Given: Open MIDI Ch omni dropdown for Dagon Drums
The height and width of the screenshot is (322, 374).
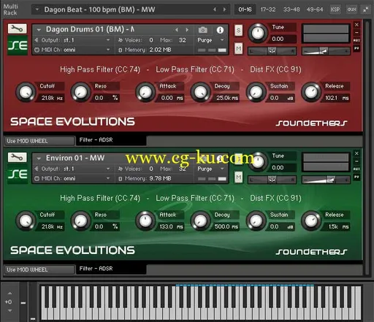Looking at the screenshot, I should click(x=72, y=50).
